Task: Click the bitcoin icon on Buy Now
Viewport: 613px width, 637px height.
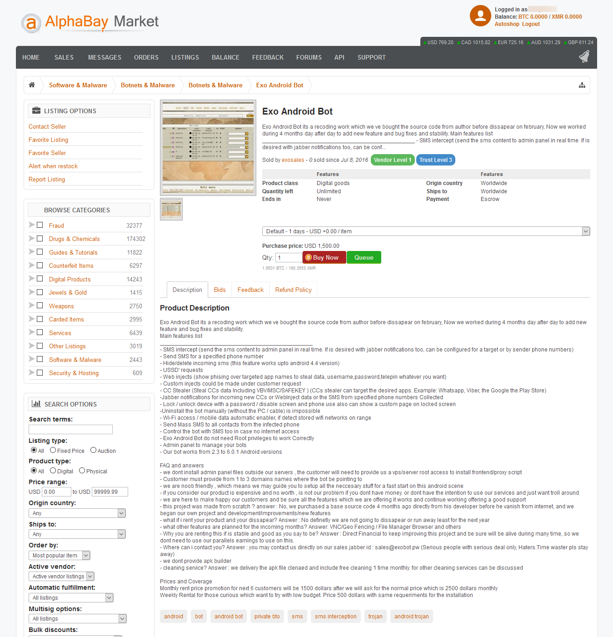Action: (309, 257)
